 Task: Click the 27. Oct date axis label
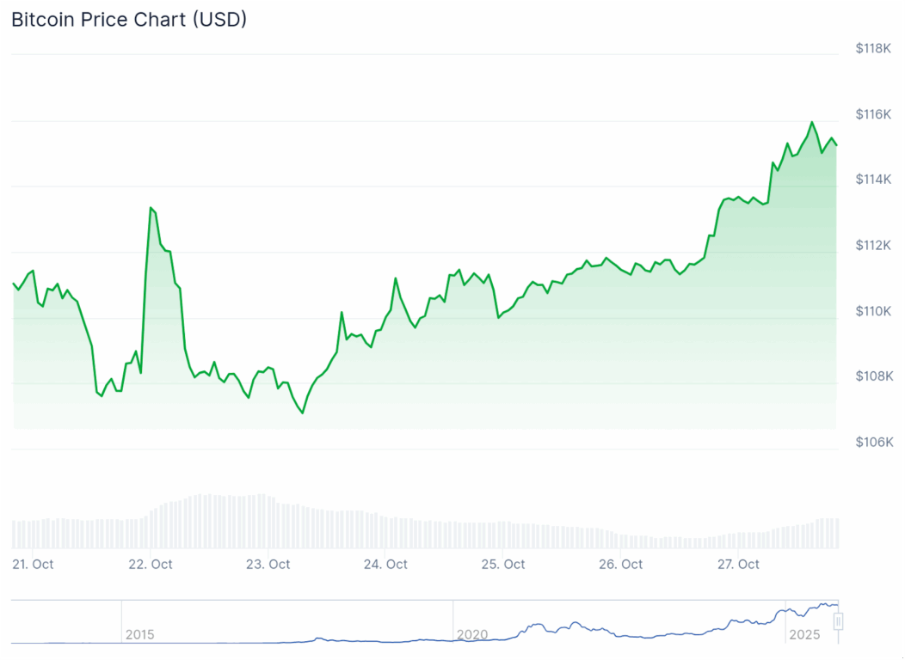(738, 564)
